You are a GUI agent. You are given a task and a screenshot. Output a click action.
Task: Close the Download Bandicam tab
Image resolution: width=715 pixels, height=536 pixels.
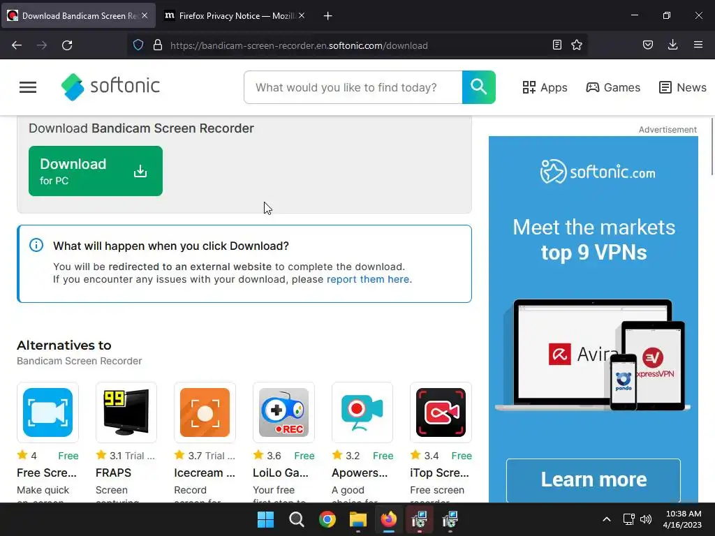coord(145,15)
